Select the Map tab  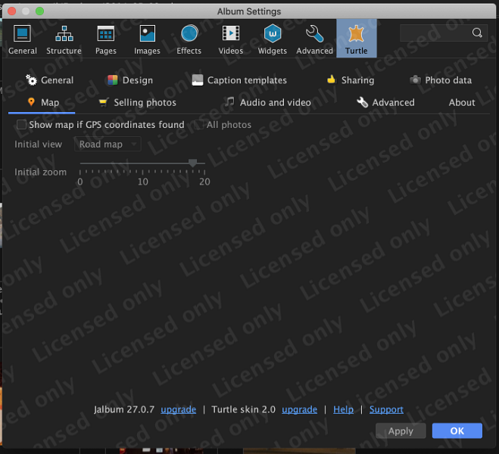pyautogui.click(x=42, y=103)
